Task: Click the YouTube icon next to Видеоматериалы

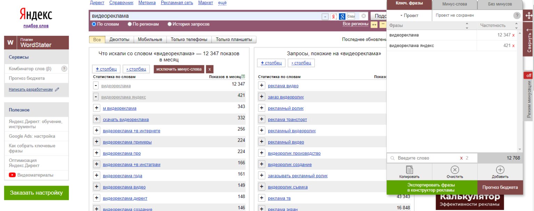Action: coord(13,175)
